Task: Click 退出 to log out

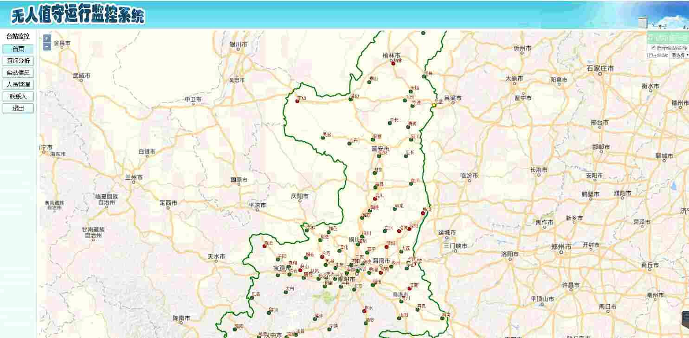Action: pyautogui.click(x=18, y=108)
